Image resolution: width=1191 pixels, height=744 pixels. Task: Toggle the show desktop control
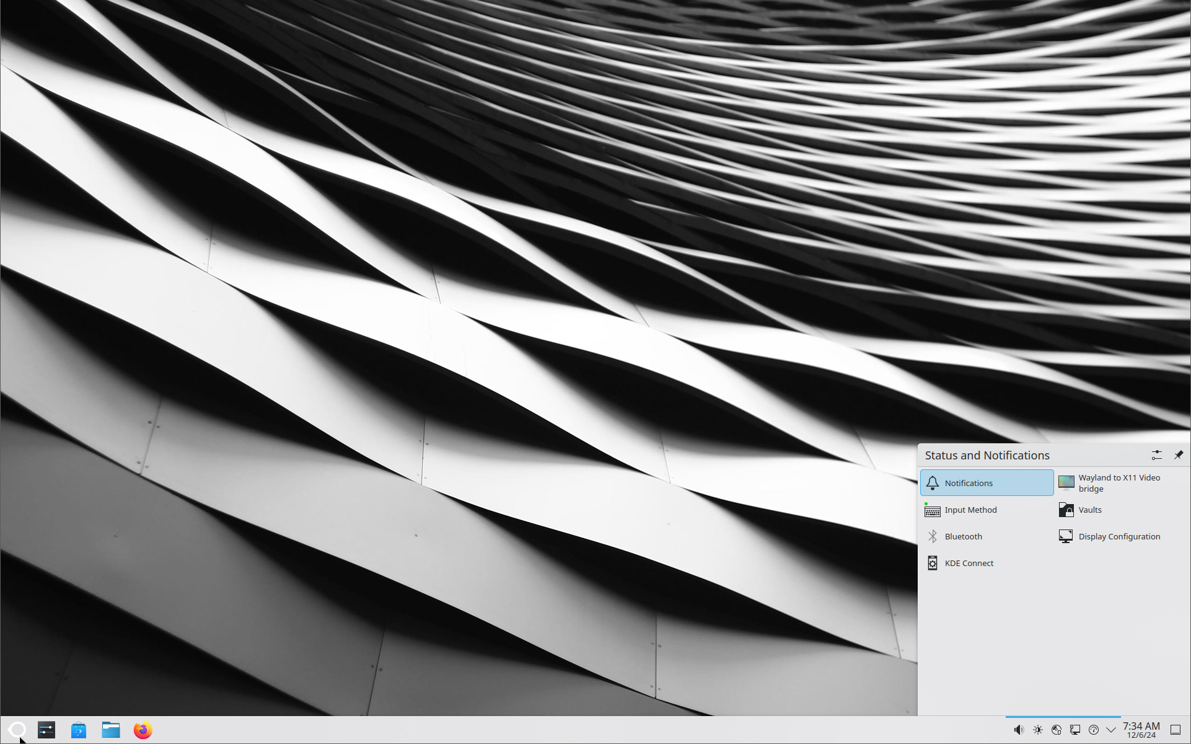[1176, 730]
